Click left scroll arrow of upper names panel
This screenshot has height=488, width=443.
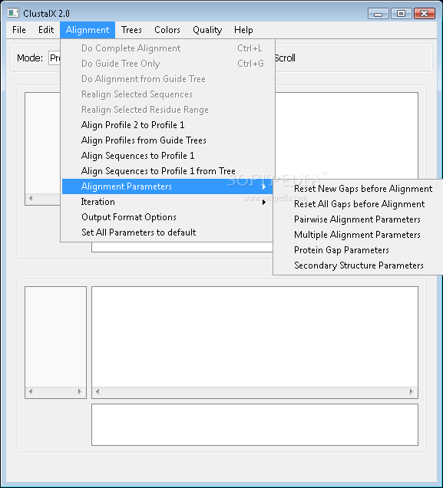(x=31, y=198)
